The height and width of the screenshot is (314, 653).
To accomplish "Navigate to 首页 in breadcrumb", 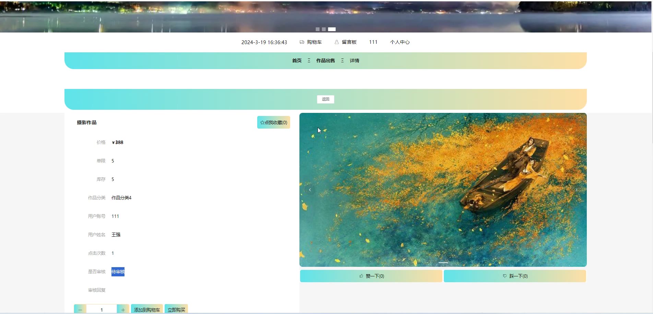I will 297,61.
